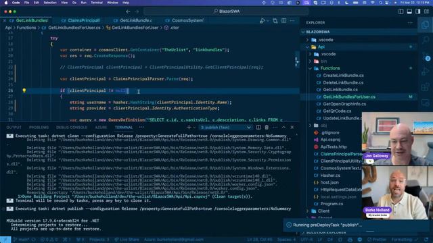Open the Explorer view in the activity bar
Image resolution: width=433 pixels, height=243 pixels.
click(425, 25)
